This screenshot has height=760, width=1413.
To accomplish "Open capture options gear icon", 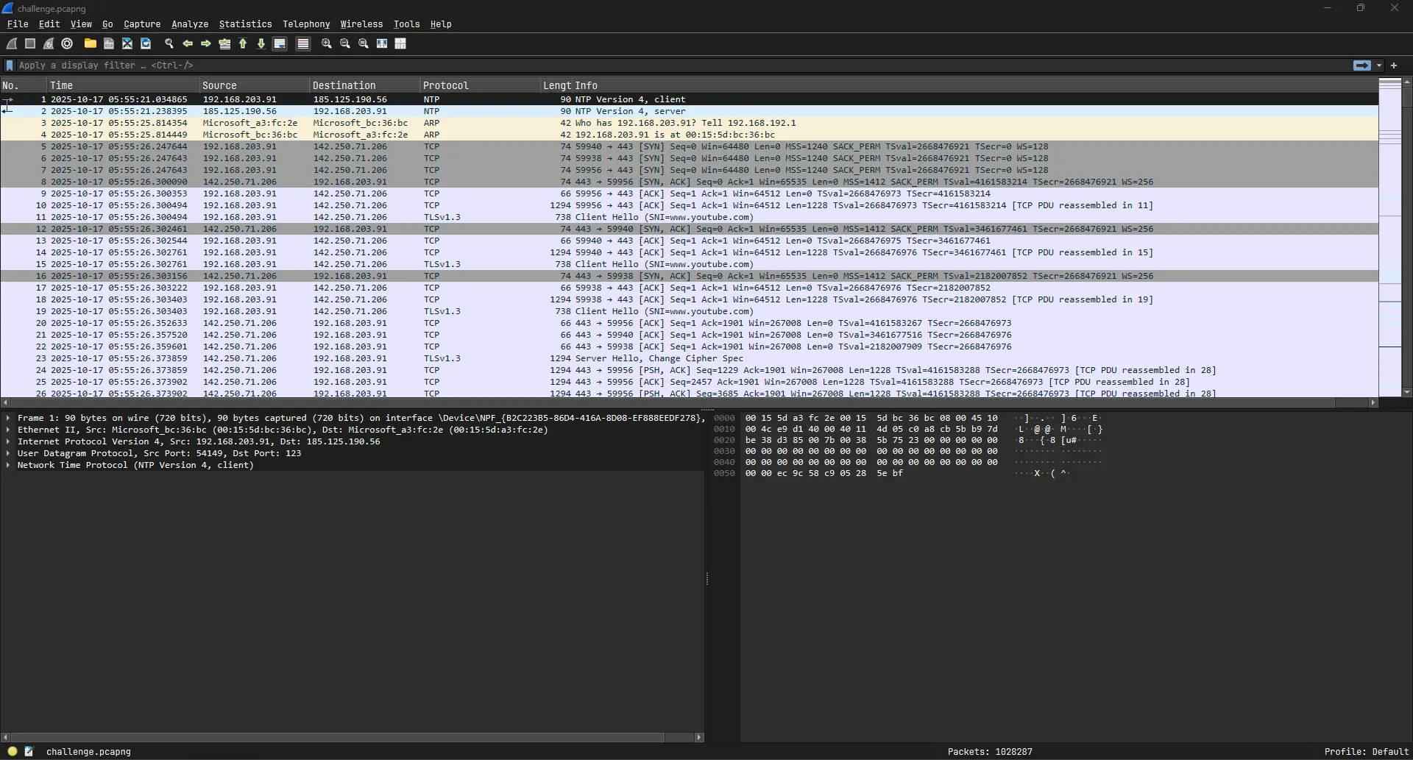I will click(x=67, y=44).
